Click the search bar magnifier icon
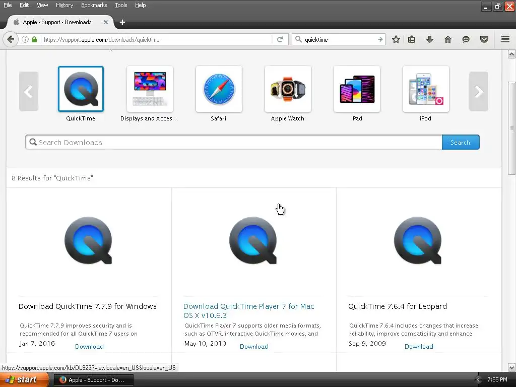516x387 pixels. pyautogui.click(x=298, y=39)
